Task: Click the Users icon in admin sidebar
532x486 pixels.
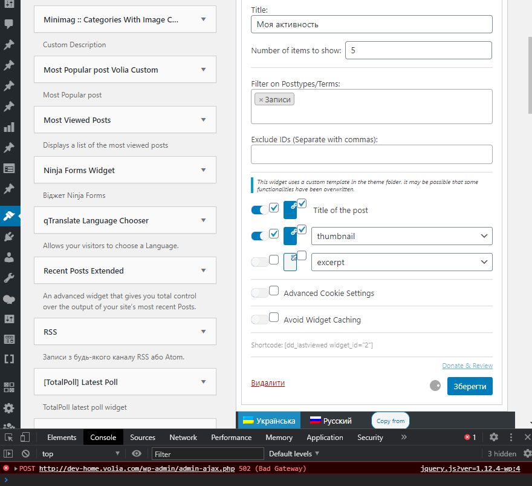Action: coord(9,257)
